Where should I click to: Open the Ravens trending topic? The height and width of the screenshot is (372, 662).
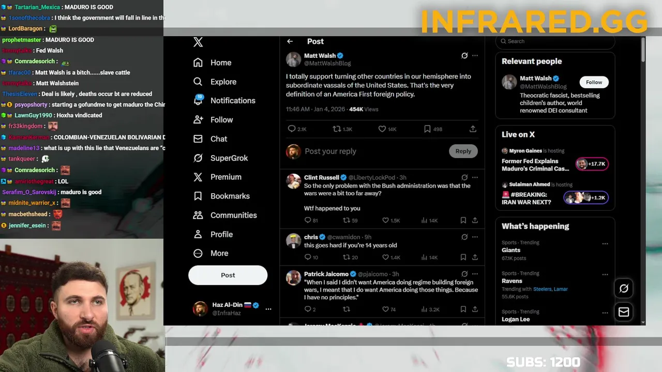coord(512,281)
